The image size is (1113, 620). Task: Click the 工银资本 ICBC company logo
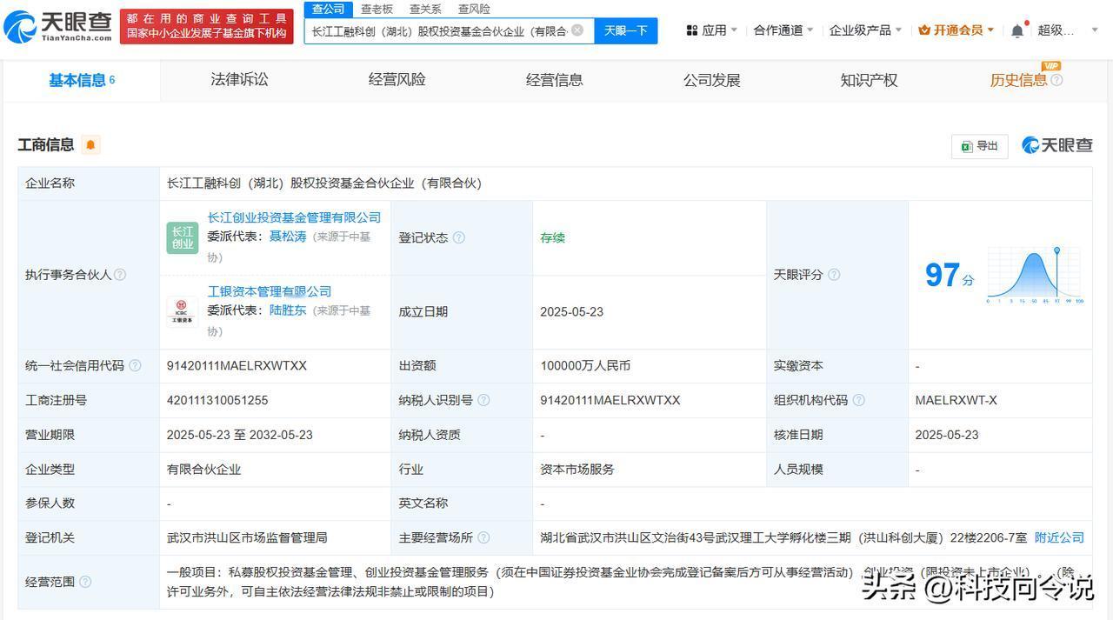[183, 311]
